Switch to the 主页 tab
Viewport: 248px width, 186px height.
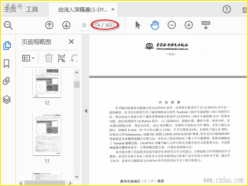pos(10,9)
